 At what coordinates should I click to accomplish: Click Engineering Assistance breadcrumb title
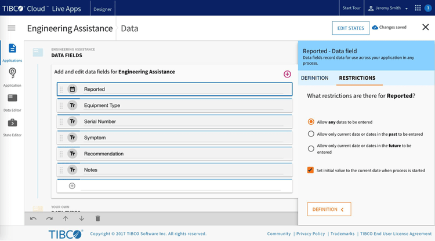click(70, 28)
